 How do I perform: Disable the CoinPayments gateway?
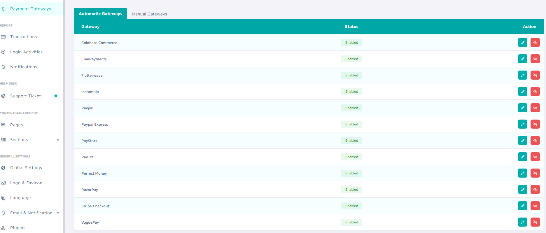535,59
